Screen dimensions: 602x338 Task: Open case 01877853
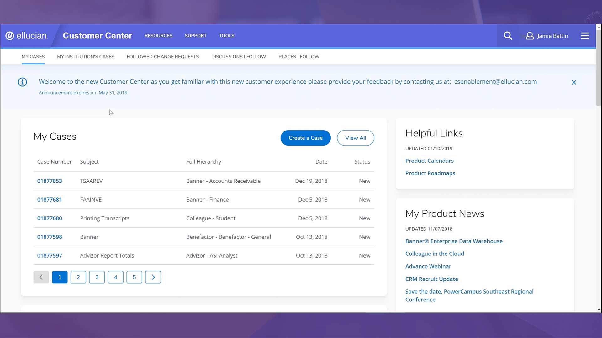(x=50, y=181)
